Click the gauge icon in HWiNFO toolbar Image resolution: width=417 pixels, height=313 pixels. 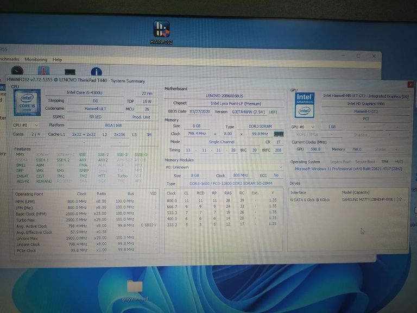(x=17, y=70)
